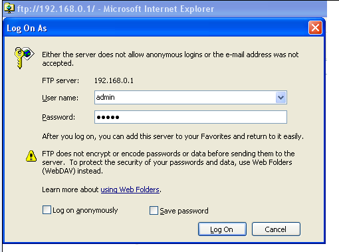The height and width of the screenshot is (252, 339).
Task: Click the Cancel button
Action: [x=276, y=229]
